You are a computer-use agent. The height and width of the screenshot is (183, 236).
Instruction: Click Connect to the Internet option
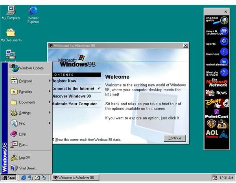point(73,88)
